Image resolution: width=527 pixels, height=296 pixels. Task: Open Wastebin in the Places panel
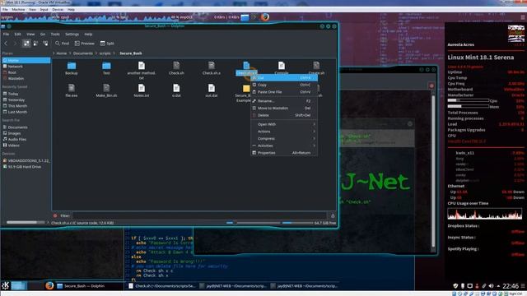26,79
